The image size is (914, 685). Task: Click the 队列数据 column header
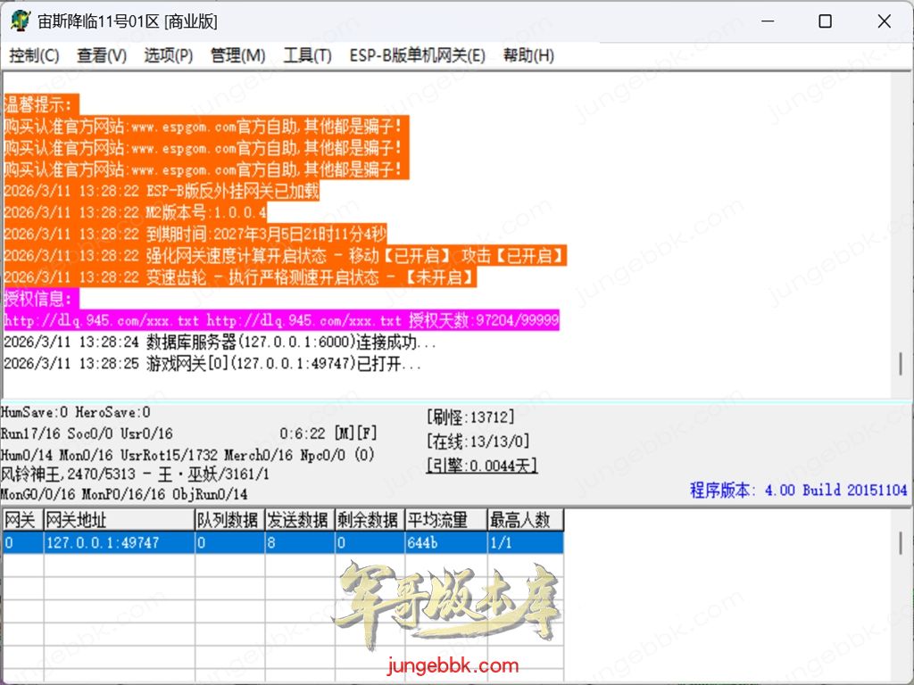coord(229,520)
